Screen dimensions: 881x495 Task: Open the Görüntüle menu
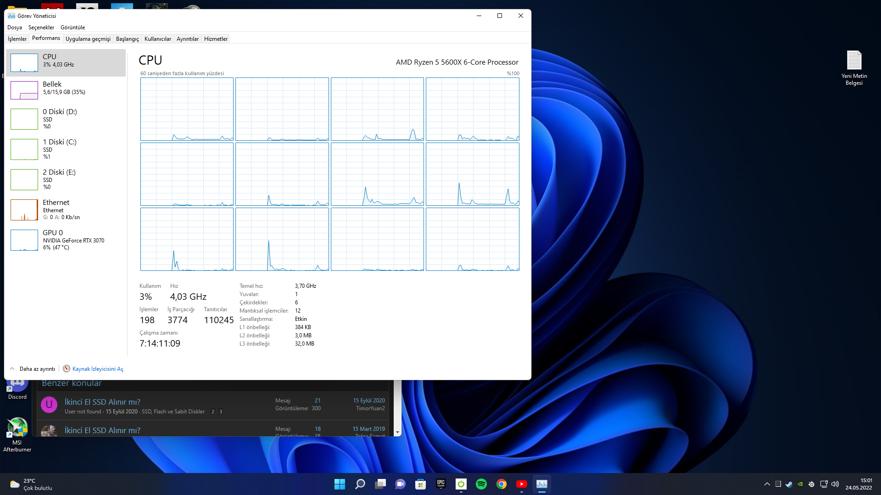click(72, 27)
